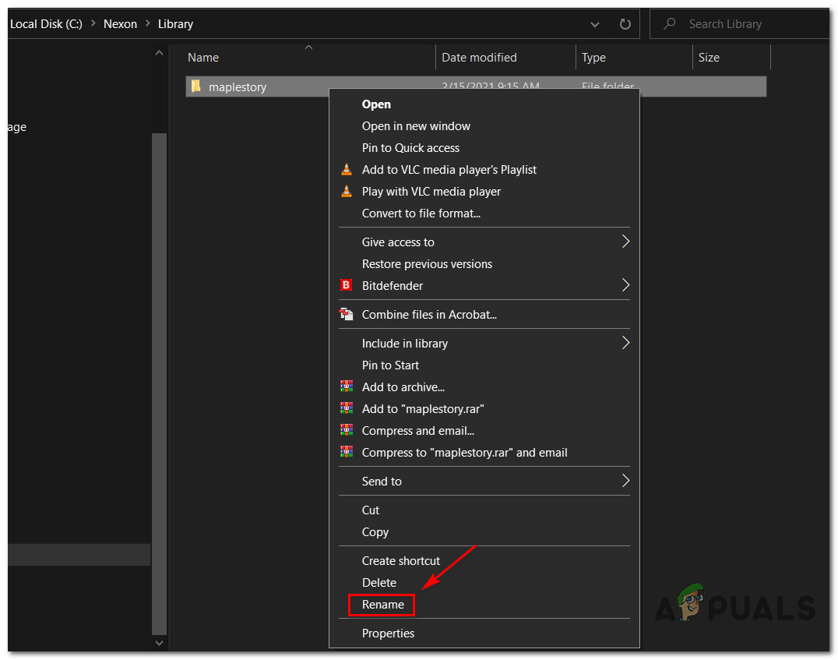Click Nexon in the address breadcrumb
Screen dimensions: 838x660
pos(120,24)
